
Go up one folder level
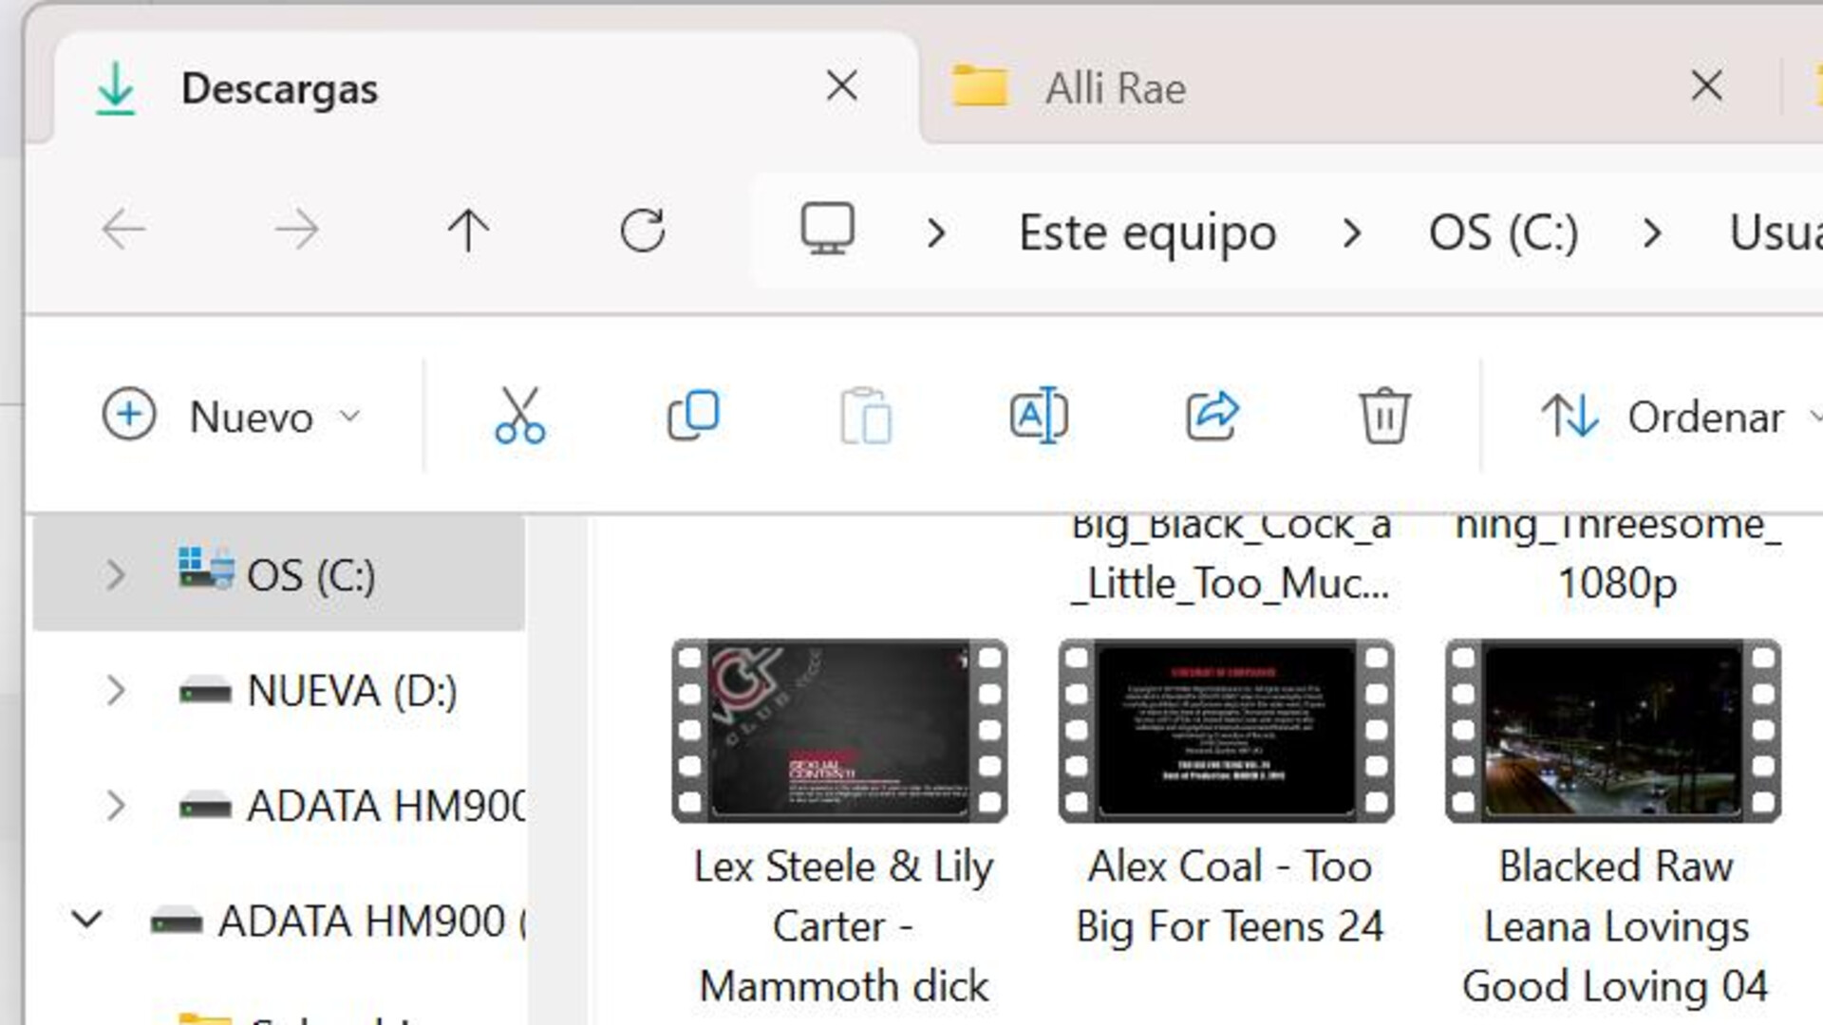coord(468,231)
